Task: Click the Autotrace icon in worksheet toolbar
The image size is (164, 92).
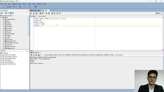Action: [x=40, y=13]
